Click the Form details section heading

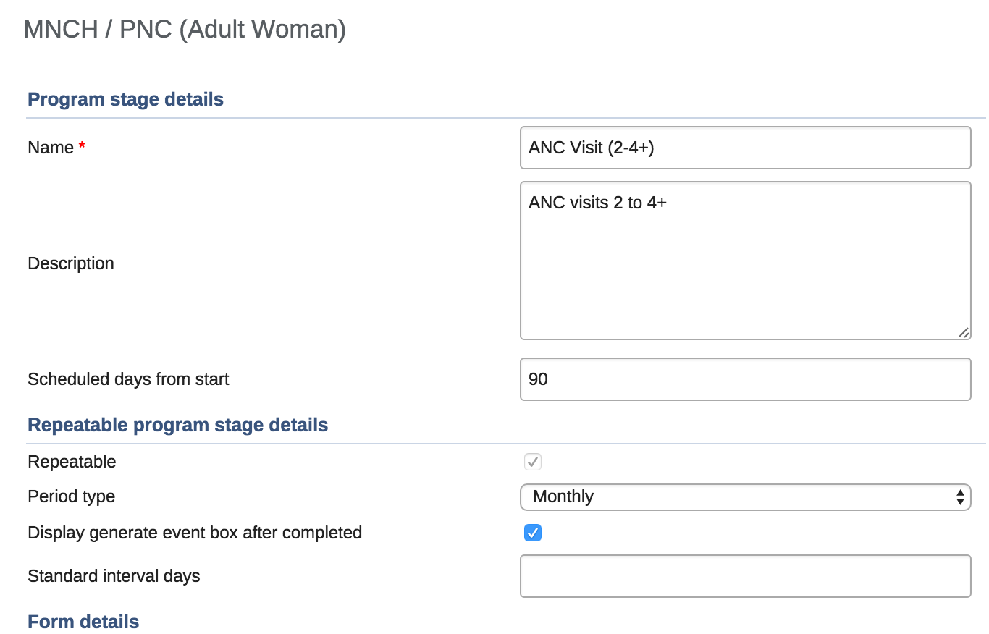point(83,622)
